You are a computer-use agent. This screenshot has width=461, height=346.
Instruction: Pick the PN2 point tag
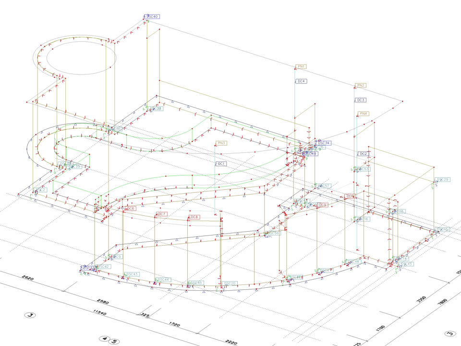pyautogui.click(x=360, y=86)
